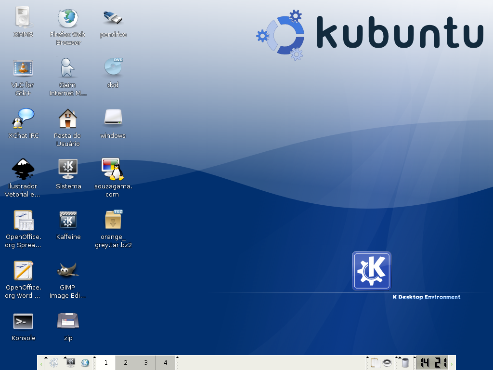Click the round blue K icon in panel

pyautogui.click(x=85, y=363)
